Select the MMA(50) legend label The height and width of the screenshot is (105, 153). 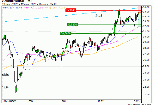pyautogui.click(x=29, y=7)
